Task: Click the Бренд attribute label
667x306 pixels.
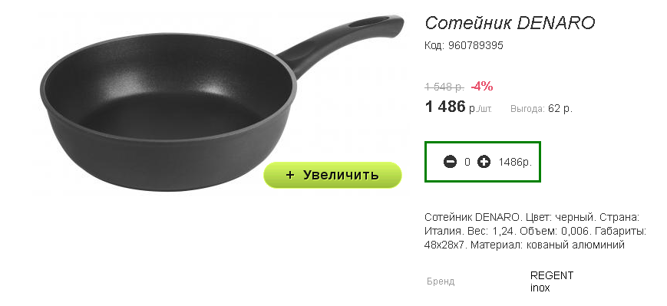Action: (x=441, y=281)
